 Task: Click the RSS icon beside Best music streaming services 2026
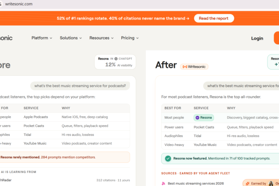pos(163,184)
